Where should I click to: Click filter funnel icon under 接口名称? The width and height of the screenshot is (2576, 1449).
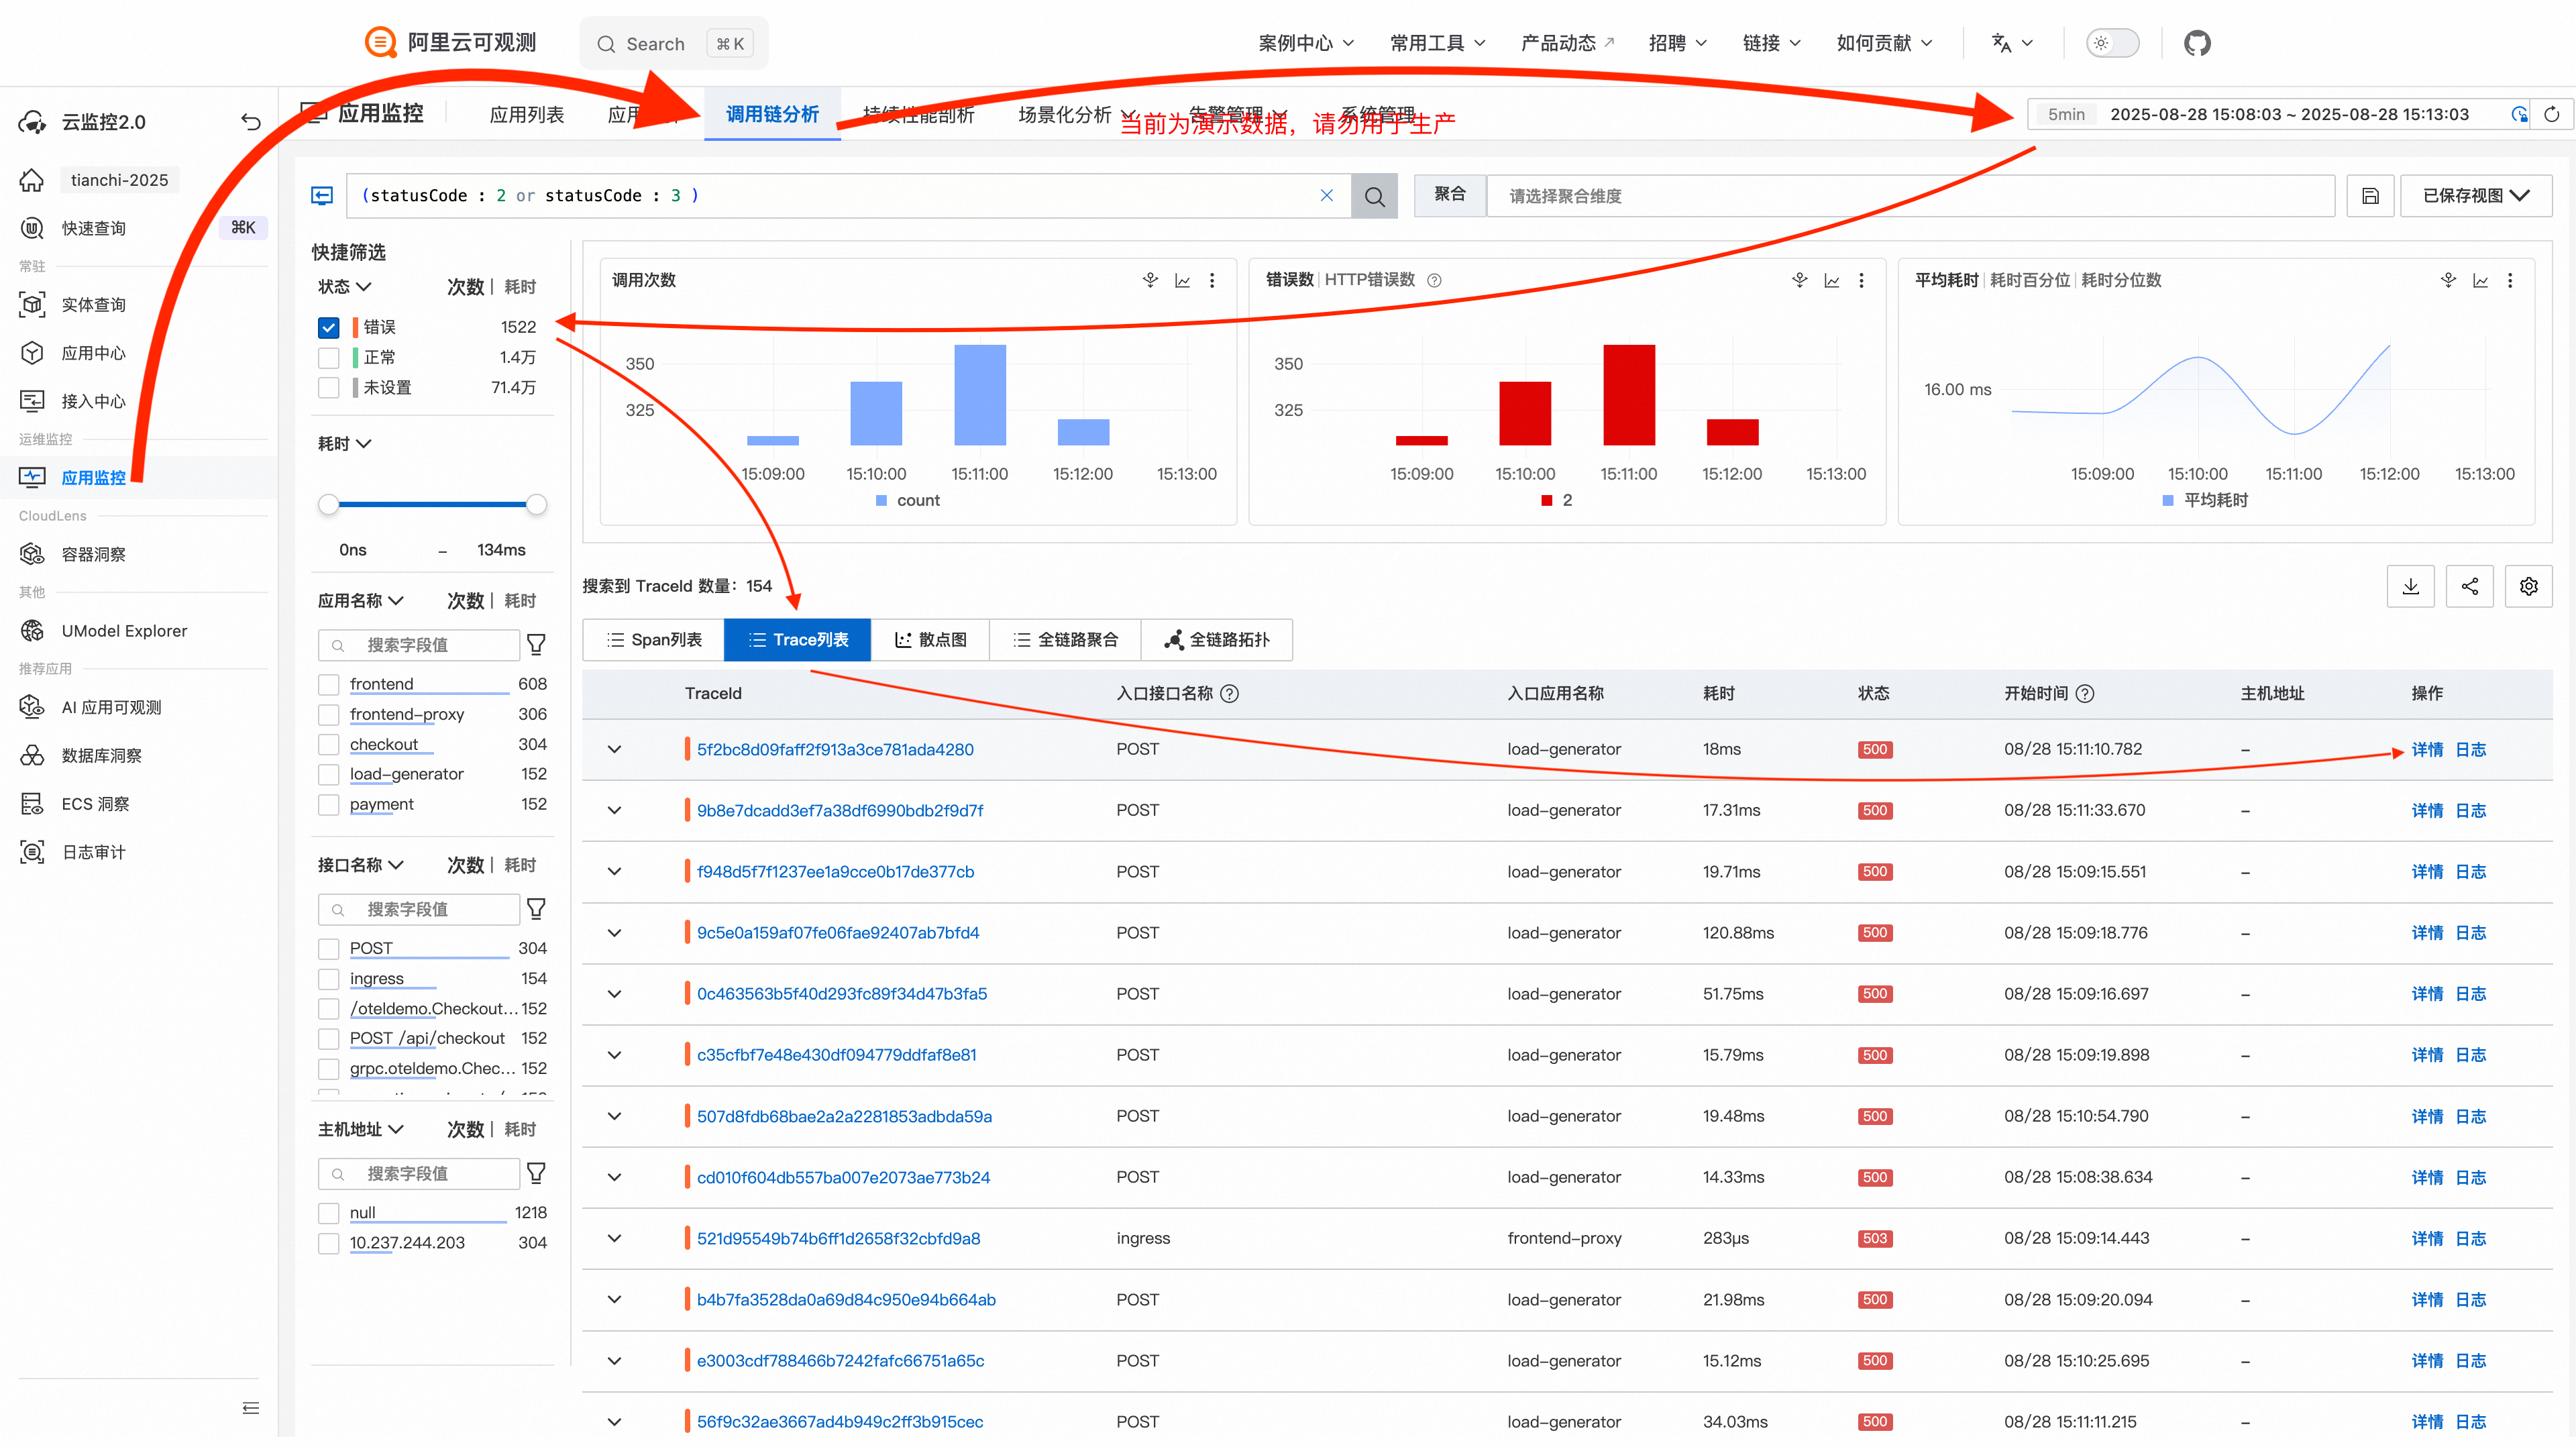point(536,909)
